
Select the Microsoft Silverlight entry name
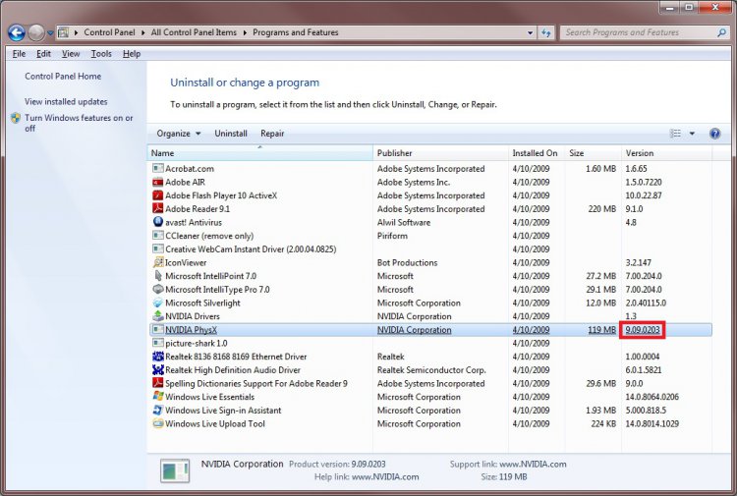click(x=202, y=303)
